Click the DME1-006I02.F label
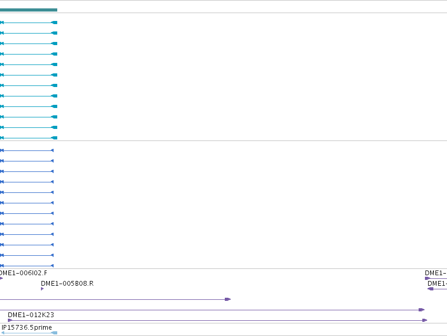447x336 pixels. click(24, 273)
